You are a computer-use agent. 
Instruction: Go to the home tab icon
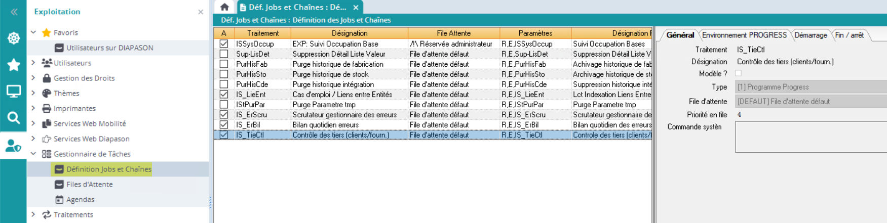pyautogui.click(x=224, y=7)
